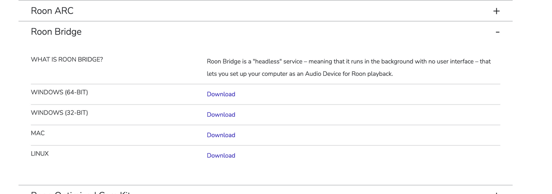Download Roon Bridge for Mac
The width and height of the screenshot is (552, 194).
click(221, 135)
